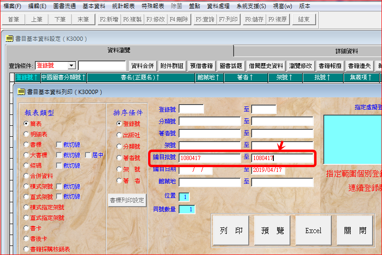The width and height of the screenshot is (382, 255).
Task: Sort by 著者號 radio option
Action: point(119,158)
